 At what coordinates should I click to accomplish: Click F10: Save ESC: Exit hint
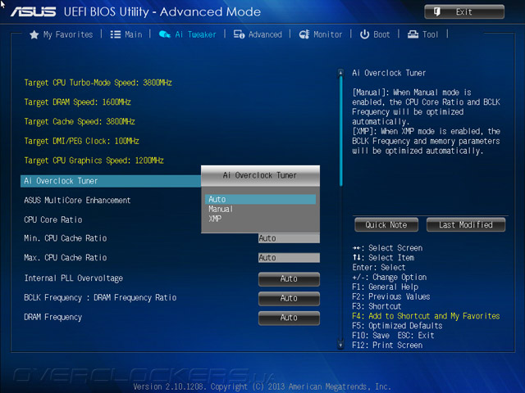pyautogui.click(x=393, y=336)
